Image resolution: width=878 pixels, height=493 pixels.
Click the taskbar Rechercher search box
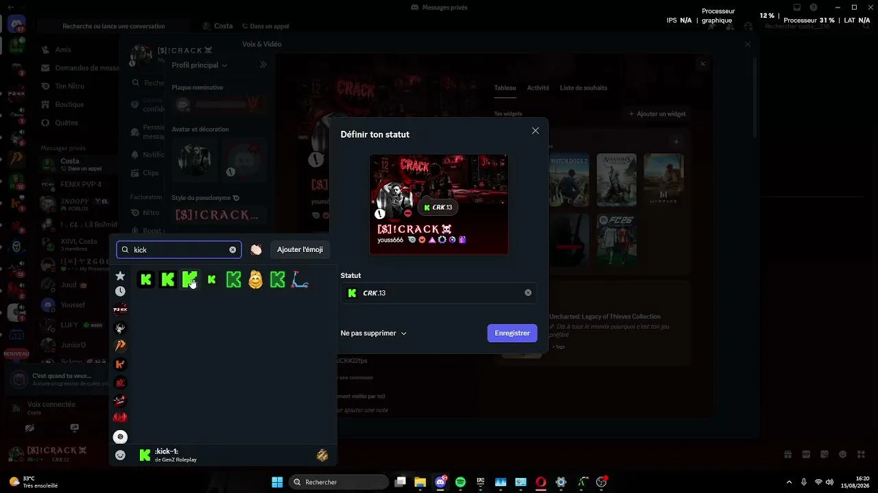pyautogui.click(x=339, y=482)
